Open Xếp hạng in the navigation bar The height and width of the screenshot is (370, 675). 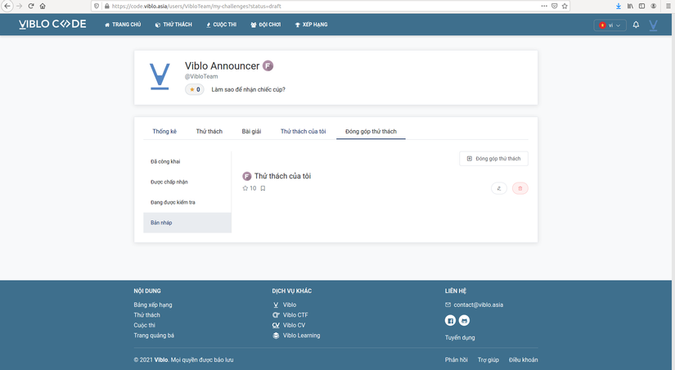311,25
